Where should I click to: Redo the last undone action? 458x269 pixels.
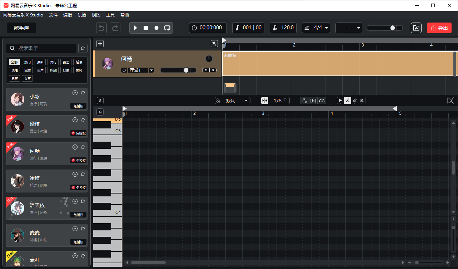(x=115, y=28)
